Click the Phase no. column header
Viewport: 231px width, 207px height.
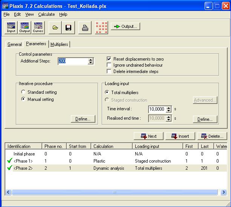[x=54, y=146]
